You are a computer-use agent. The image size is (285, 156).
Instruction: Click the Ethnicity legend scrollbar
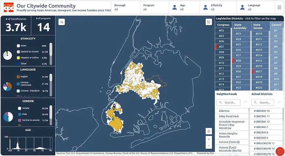[51, 54]
